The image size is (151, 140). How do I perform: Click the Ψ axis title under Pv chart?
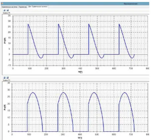pyautogui.click(x=80, y=138)
